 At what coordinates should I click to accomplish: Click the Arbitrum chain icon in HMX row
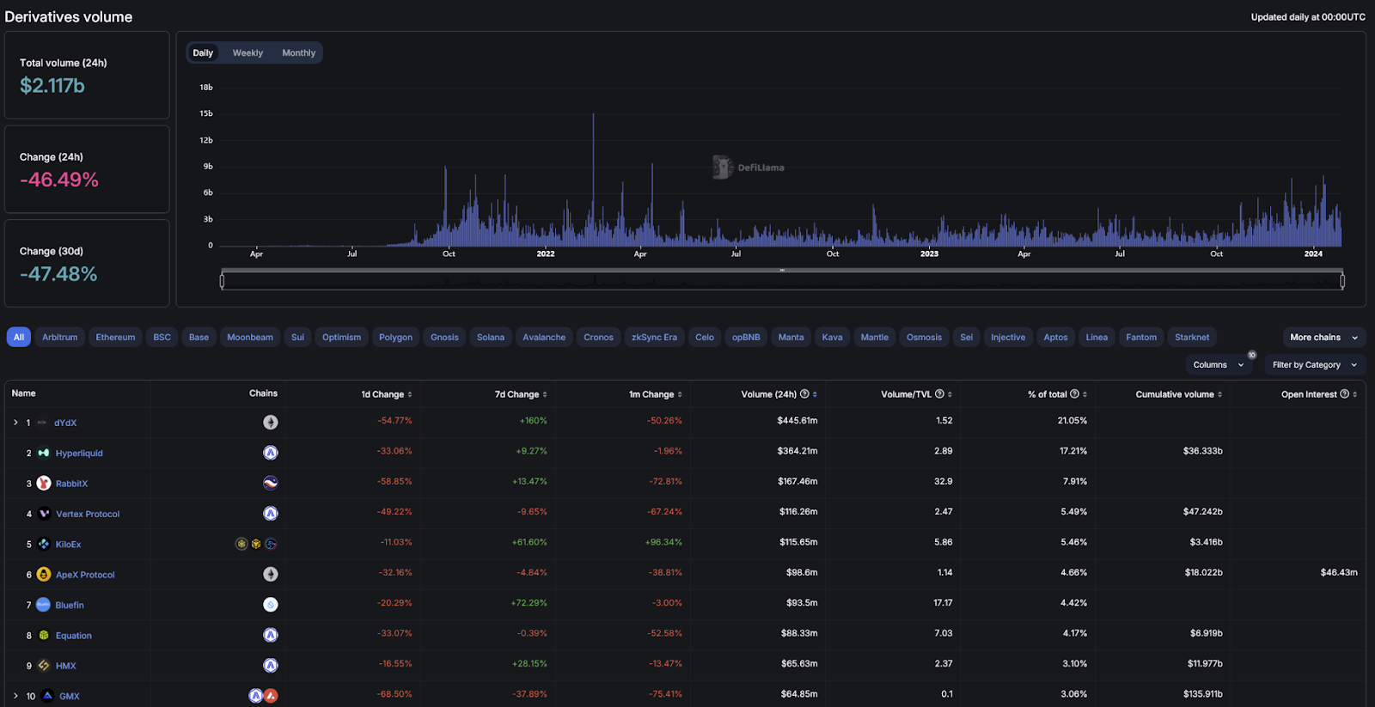click(x=271, y=665)
